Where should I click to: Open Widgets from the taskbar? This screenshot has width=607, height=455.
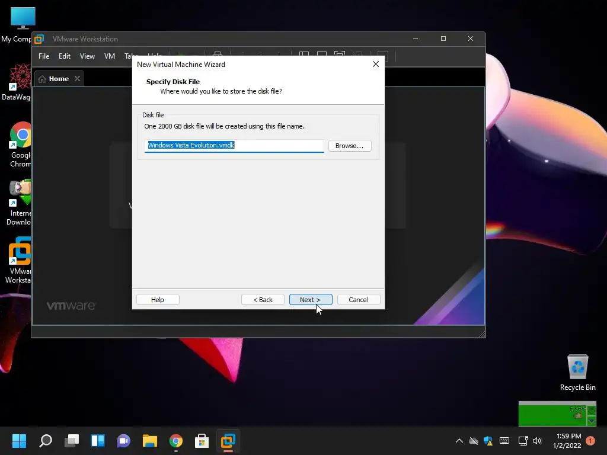tap(98, 441)
